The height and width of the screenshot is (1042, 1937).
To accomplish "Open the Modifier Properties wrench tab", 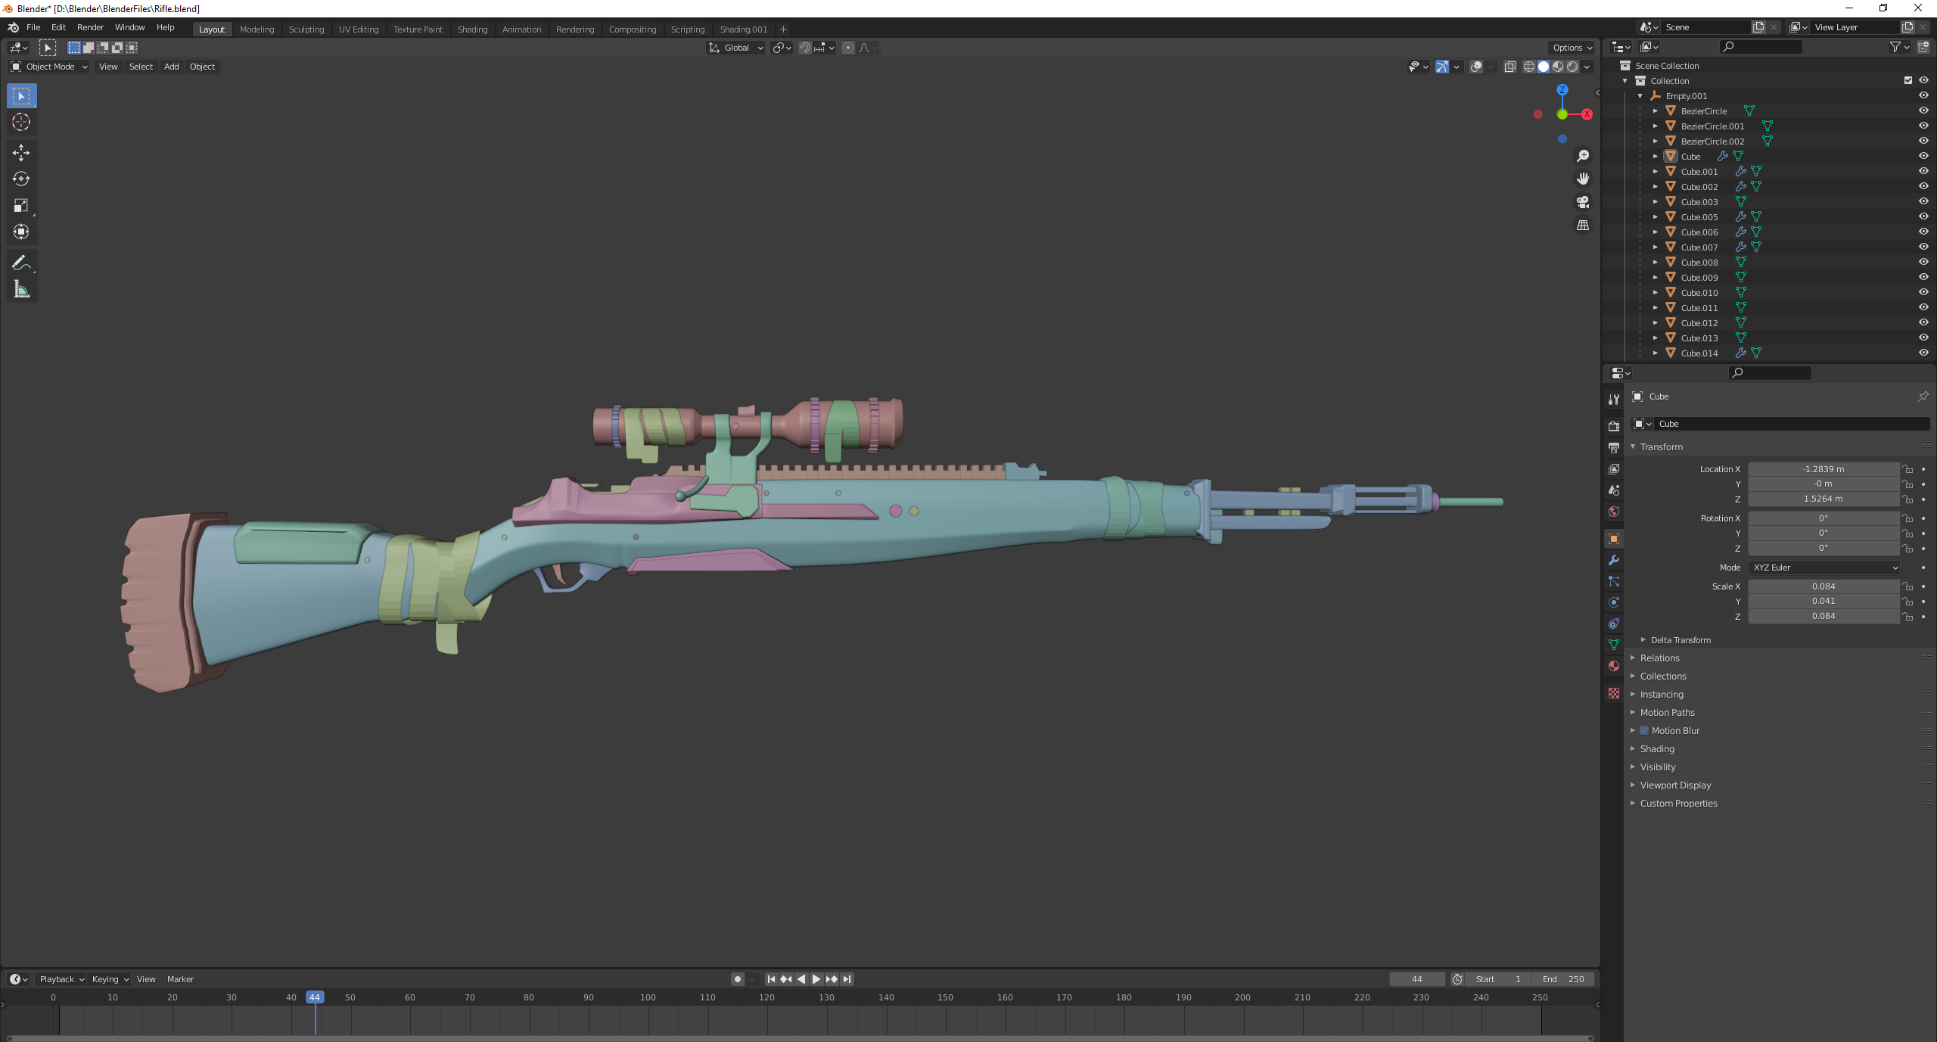I will pyautogui.click(x=1614, y=560).
